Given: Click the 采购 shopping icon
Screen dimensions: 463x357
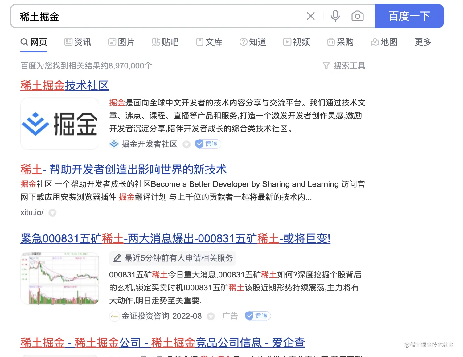Looking at the screenshot, I should pyautogui.click(x=331, y=42).
